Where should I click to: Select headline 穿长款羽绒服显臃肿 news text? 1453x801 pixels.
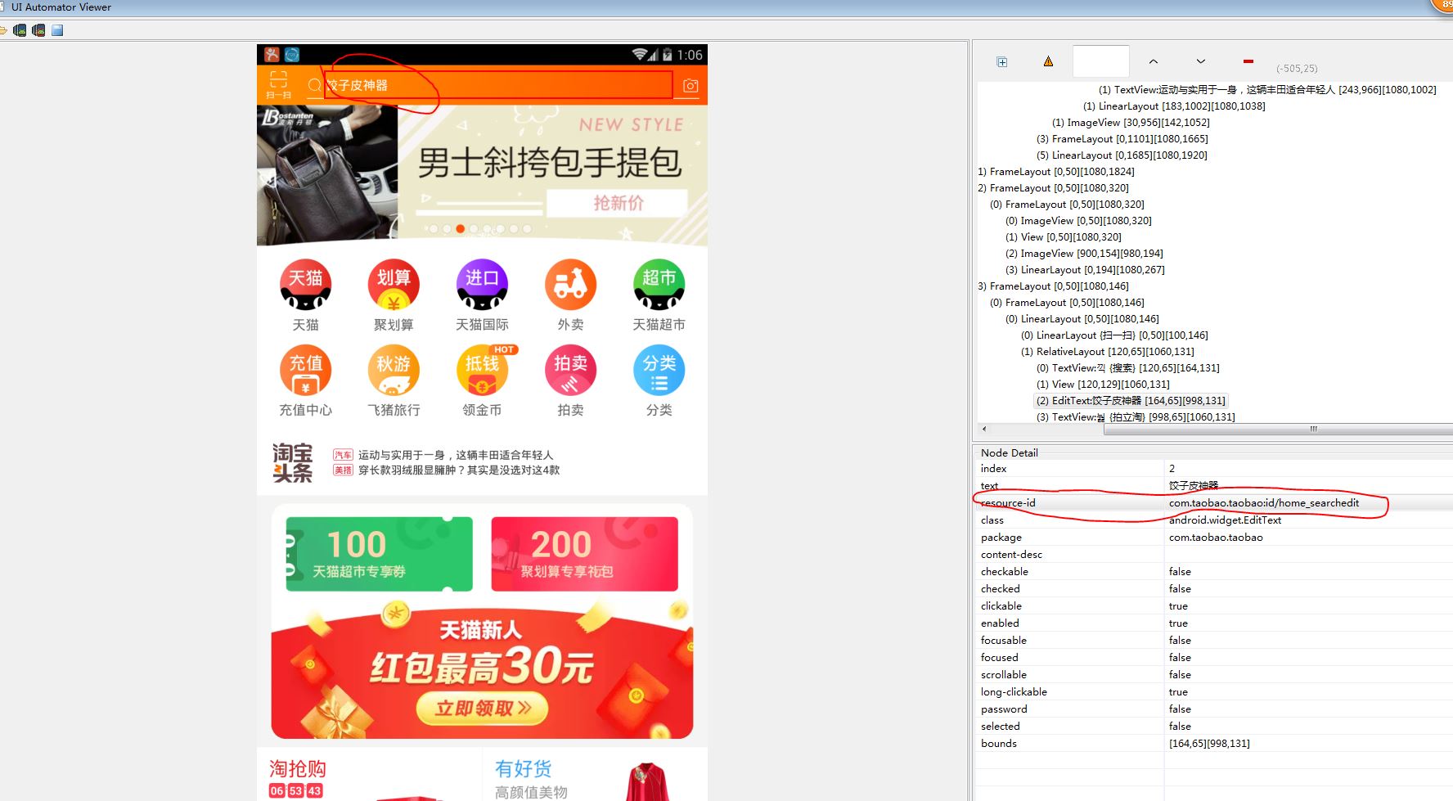point(459,470)
